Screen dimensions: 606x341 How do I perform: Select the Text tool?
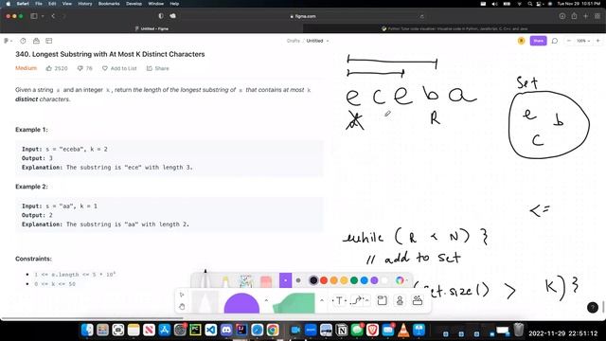tap(339, 300)
